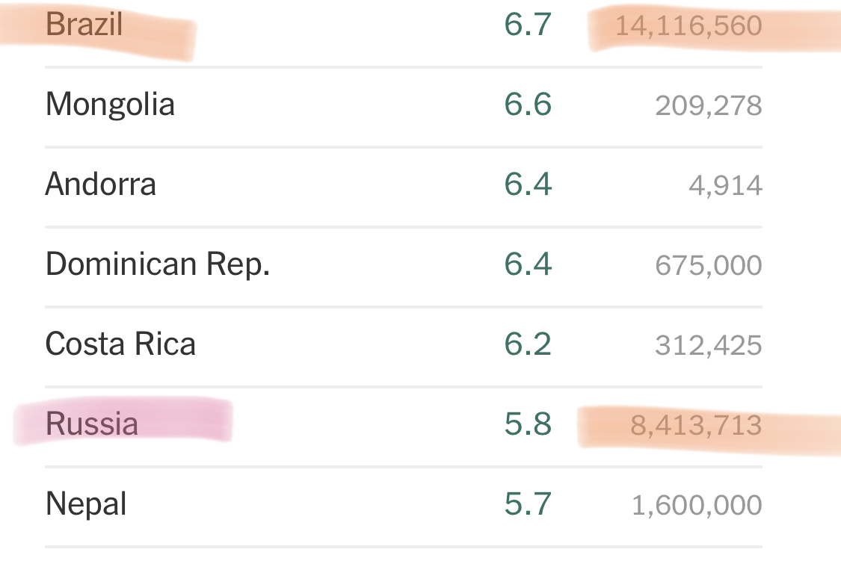Image resolution: width=841 pixels, height=561 pixels.
Task: Click the Andorra country name
Action: (101, 184)
